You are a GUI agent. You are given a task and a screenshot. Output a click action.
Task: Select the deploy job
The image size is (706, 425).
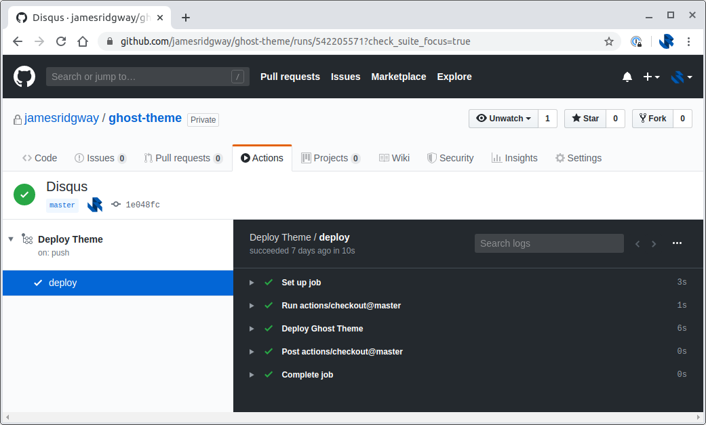pyautogui.click(x=118, y=283)
